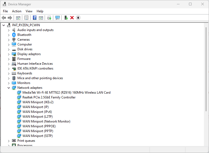Image resolution: width=209 pixels, height=153 pixels.
Task: Click the keyboard icon beside Keyboards
Action: click(14, 73)
